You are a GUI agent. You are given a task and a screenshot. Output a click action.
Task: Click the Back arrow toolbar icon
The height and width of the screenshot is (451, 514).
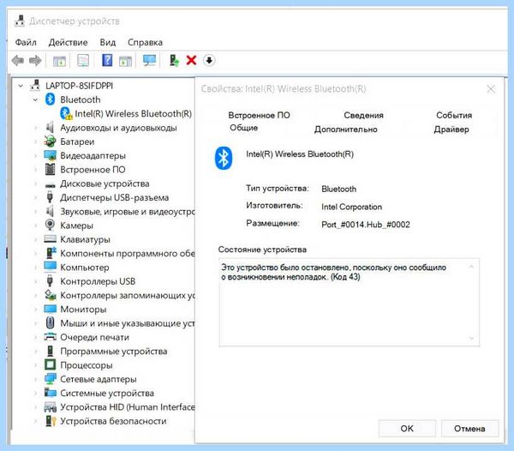click(x=18, y=60)
